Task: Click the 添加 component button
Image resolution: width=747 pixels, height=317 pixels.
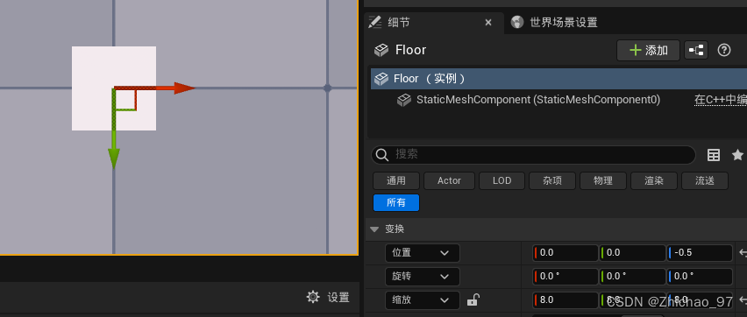Action: coord(648,50)
